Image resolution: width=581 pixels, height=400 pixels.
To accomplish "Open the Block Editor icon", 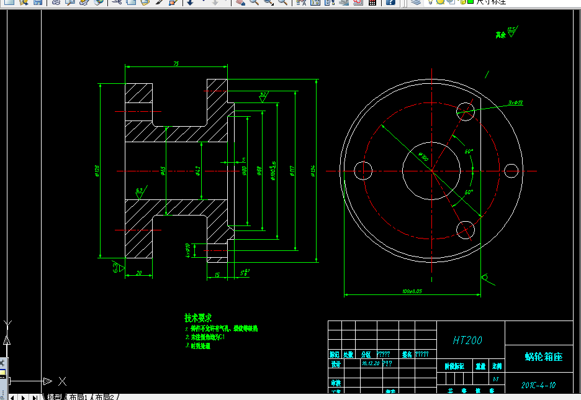I will (x=173, y=2).
